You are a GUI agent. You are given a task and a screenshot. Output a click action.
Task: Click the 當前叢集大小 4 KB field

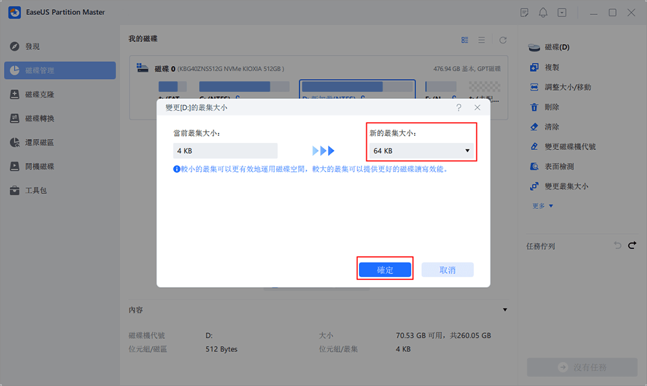[x=225, y=151]
